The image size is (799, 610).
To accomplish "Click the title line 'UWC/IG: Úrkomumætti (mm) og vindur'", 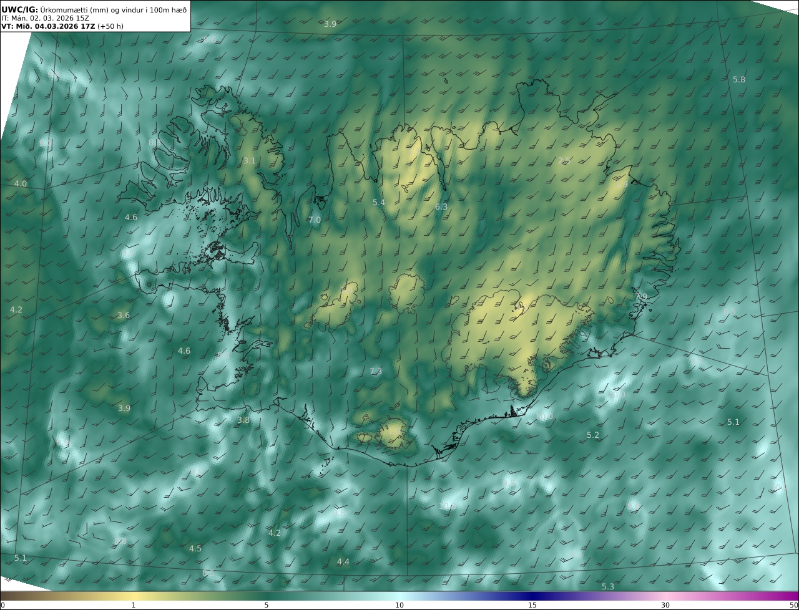I will click(93, 9).
